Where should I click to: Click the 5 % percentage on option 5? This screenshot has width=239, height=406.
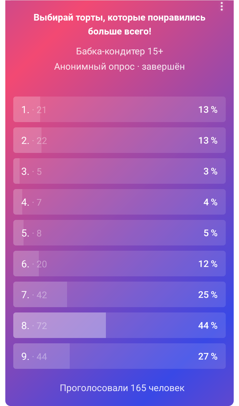click(x=210, y=233)
